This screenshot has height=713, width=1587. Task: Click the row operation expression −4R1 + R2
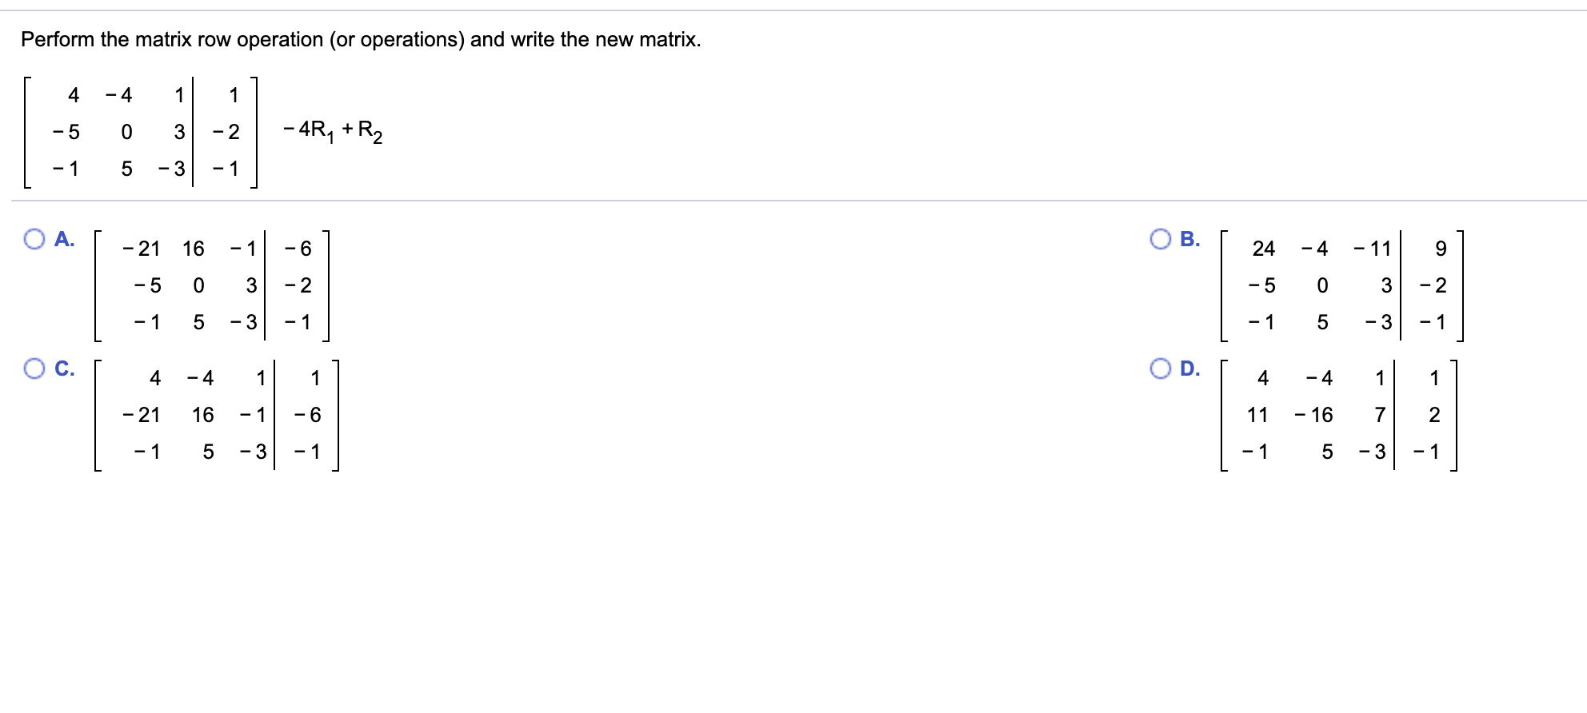click(x=332, y=130)
